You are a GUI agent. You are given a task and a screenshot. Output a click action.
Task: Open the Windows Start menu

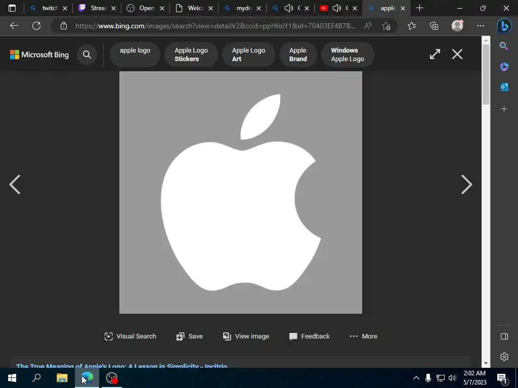click(x=12, y=378)
